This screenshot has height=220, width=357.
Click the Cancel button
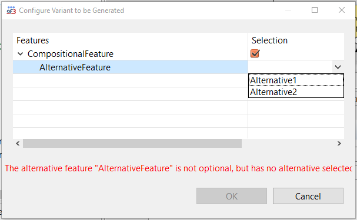click(x=308, y=196)
